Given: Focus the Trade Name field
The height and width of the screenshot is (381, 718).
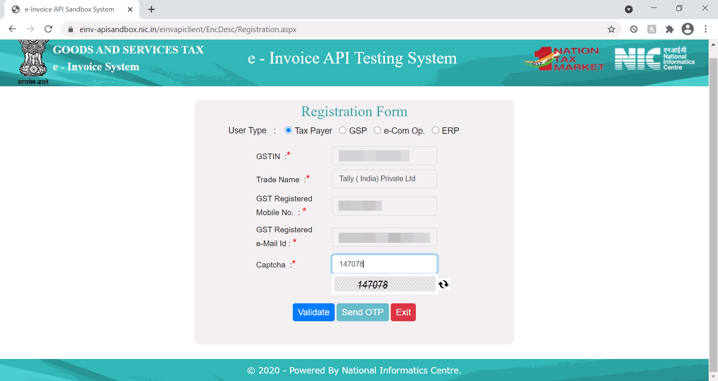Looking at the screenshot, I should [x=384, y=179].
